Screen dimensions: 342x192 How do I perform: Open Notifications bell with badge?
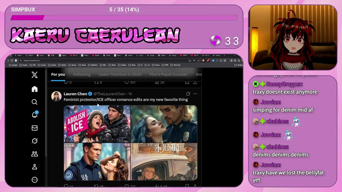pos(35,115)
